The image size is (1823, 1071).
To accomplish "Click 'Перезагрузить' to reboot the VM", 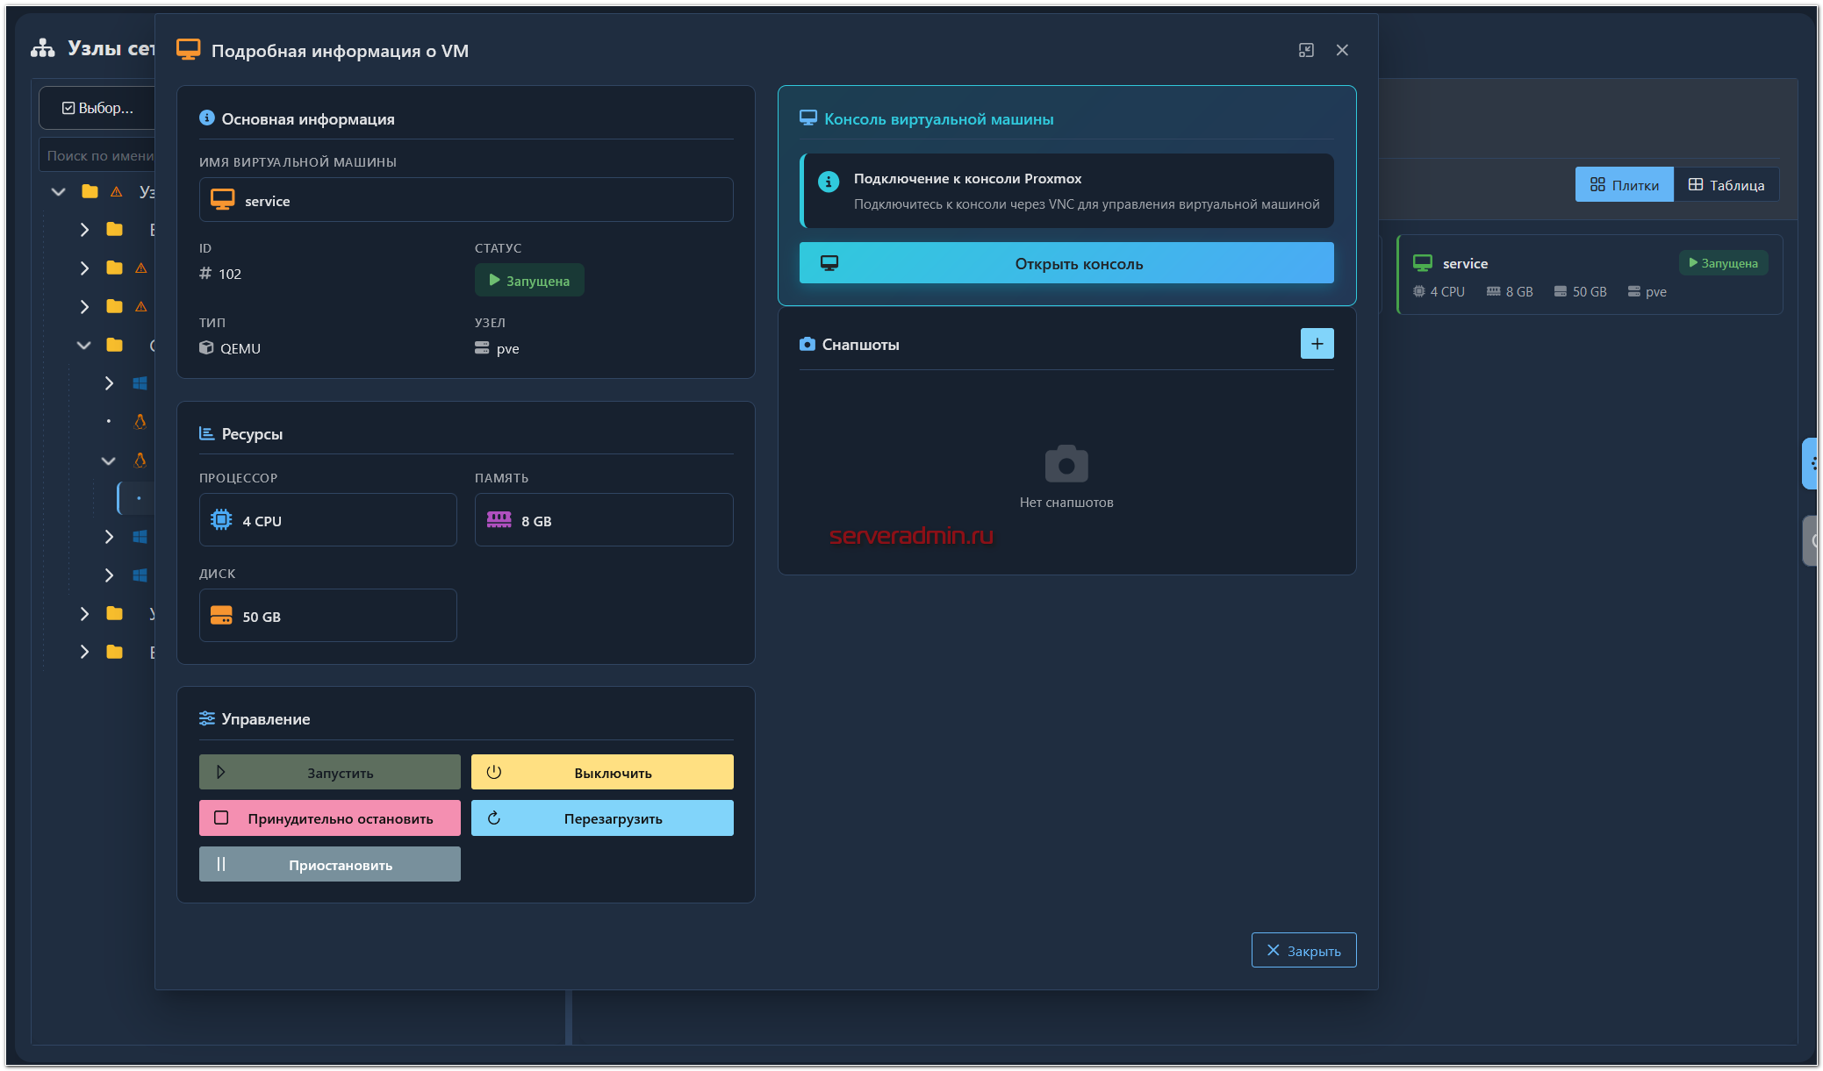I will (x=601, y=818).
